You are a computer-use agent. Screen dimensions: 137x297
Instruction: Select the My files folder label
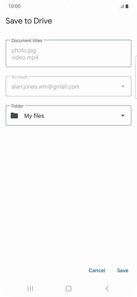(x=34, y=116)
